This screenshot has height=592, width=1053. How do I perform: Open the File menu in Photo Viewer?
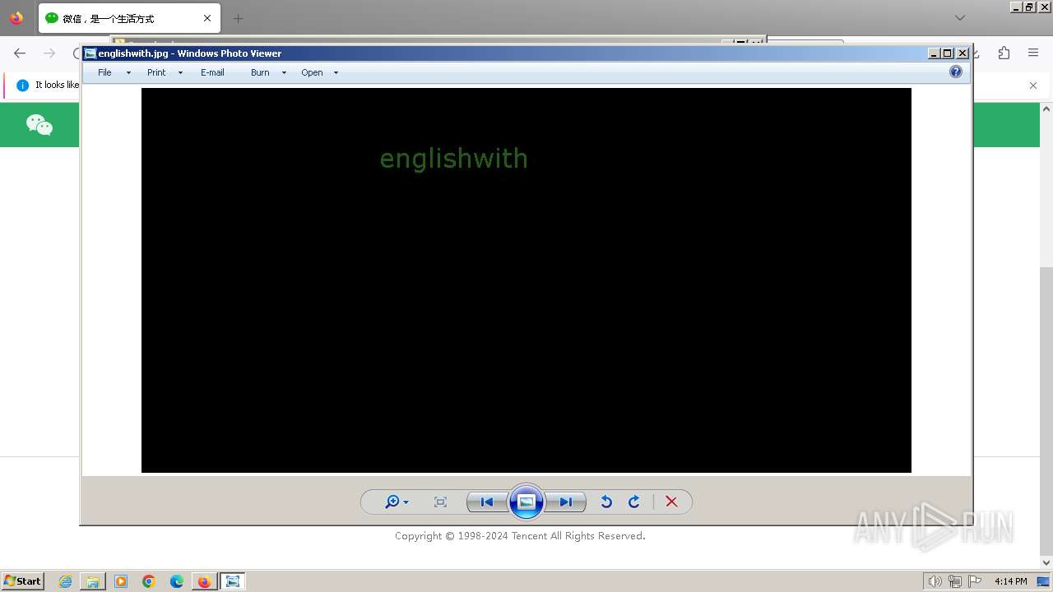click(104, 72)
